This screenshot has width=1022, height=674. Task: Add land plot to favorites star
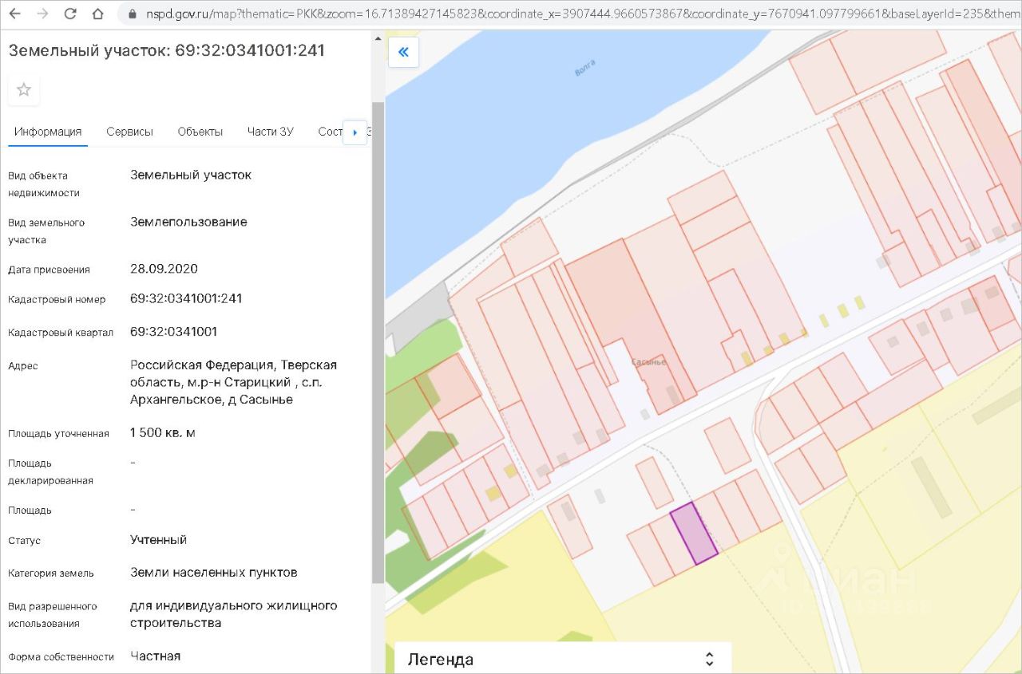(24, 89)
